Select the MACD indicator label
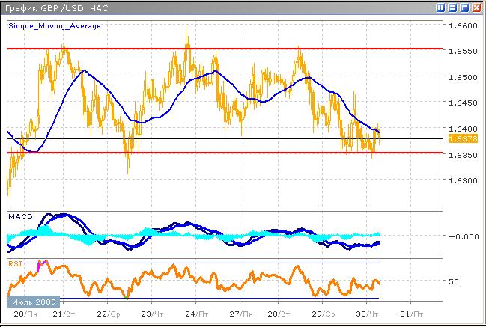This screenshot has width=486, height=327. 19,216
